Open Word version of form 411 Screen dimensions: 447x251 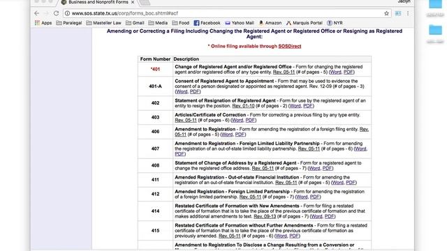pos(338,183)
